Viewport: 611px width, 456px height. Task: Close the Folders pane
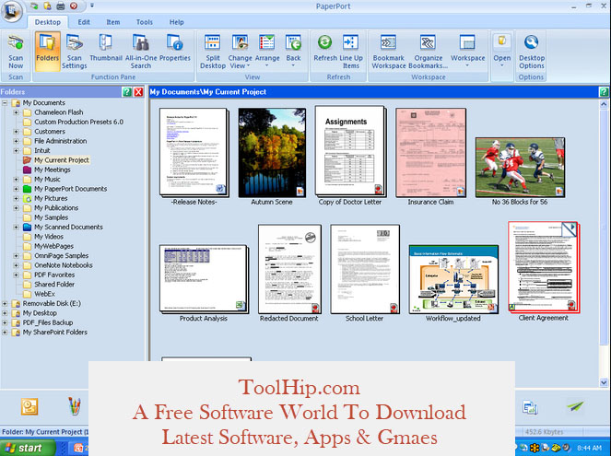tap(138, 92)
